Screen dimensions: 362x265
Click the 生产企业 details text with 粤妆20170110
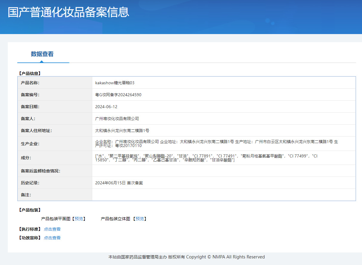[217, 144]
